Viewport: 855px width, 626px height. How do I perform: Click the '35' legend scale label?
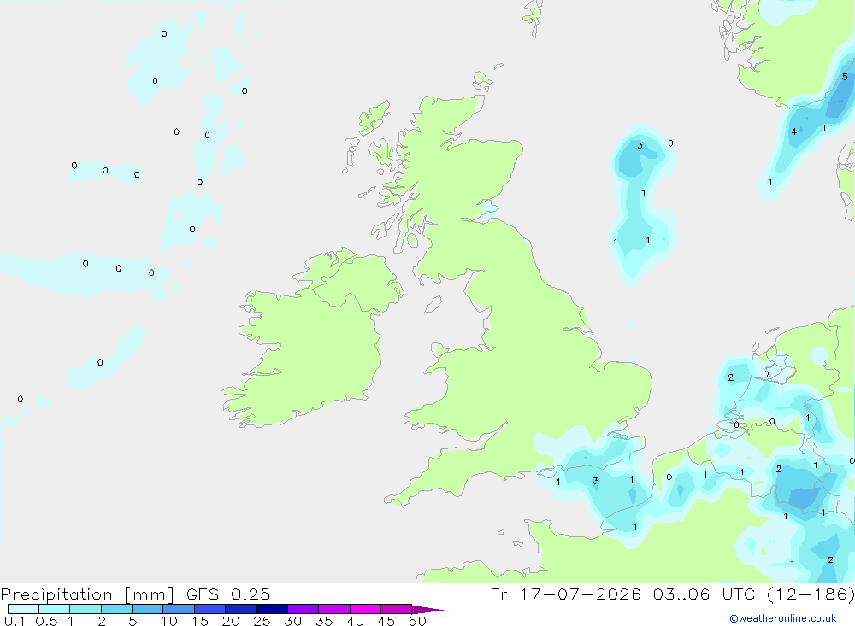tap(324, 621)
